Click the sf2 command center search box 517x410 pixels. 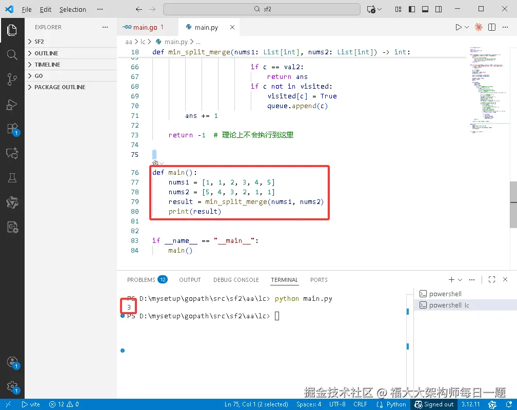(x=262, y=9)
